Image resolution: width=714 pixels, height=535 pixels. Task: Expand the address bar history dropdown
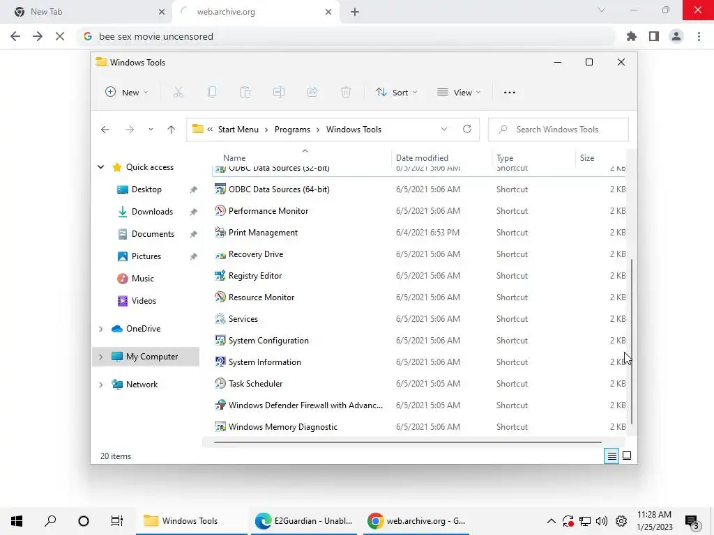coord(444,129)
